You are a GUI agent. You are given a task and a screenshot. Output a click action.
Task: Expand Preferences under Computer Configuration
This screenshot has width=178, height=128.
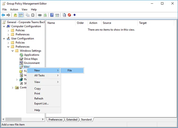pos(8,35)
